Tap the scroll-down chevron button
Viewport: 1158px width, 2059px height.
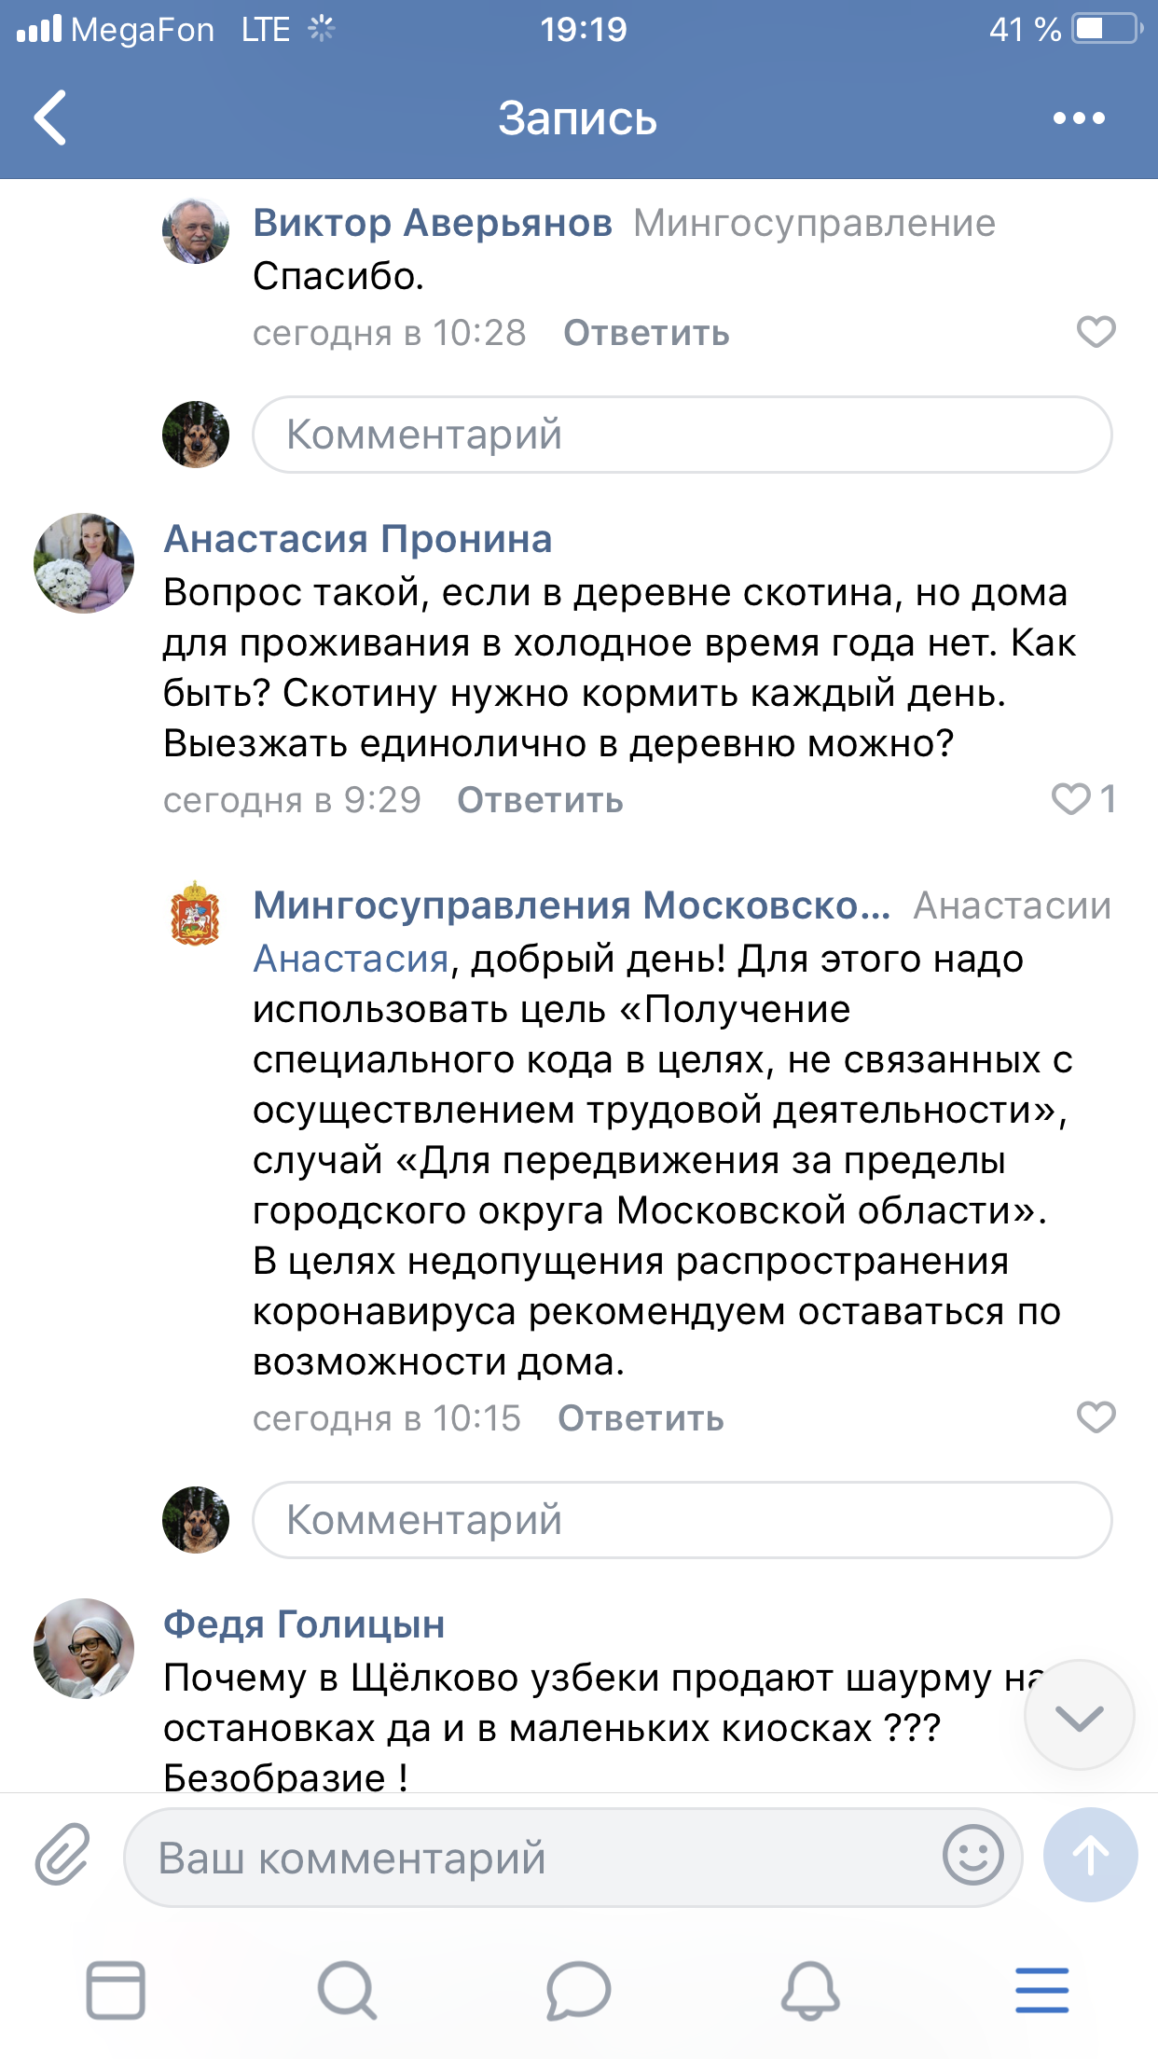[x=1079, y=1715]
